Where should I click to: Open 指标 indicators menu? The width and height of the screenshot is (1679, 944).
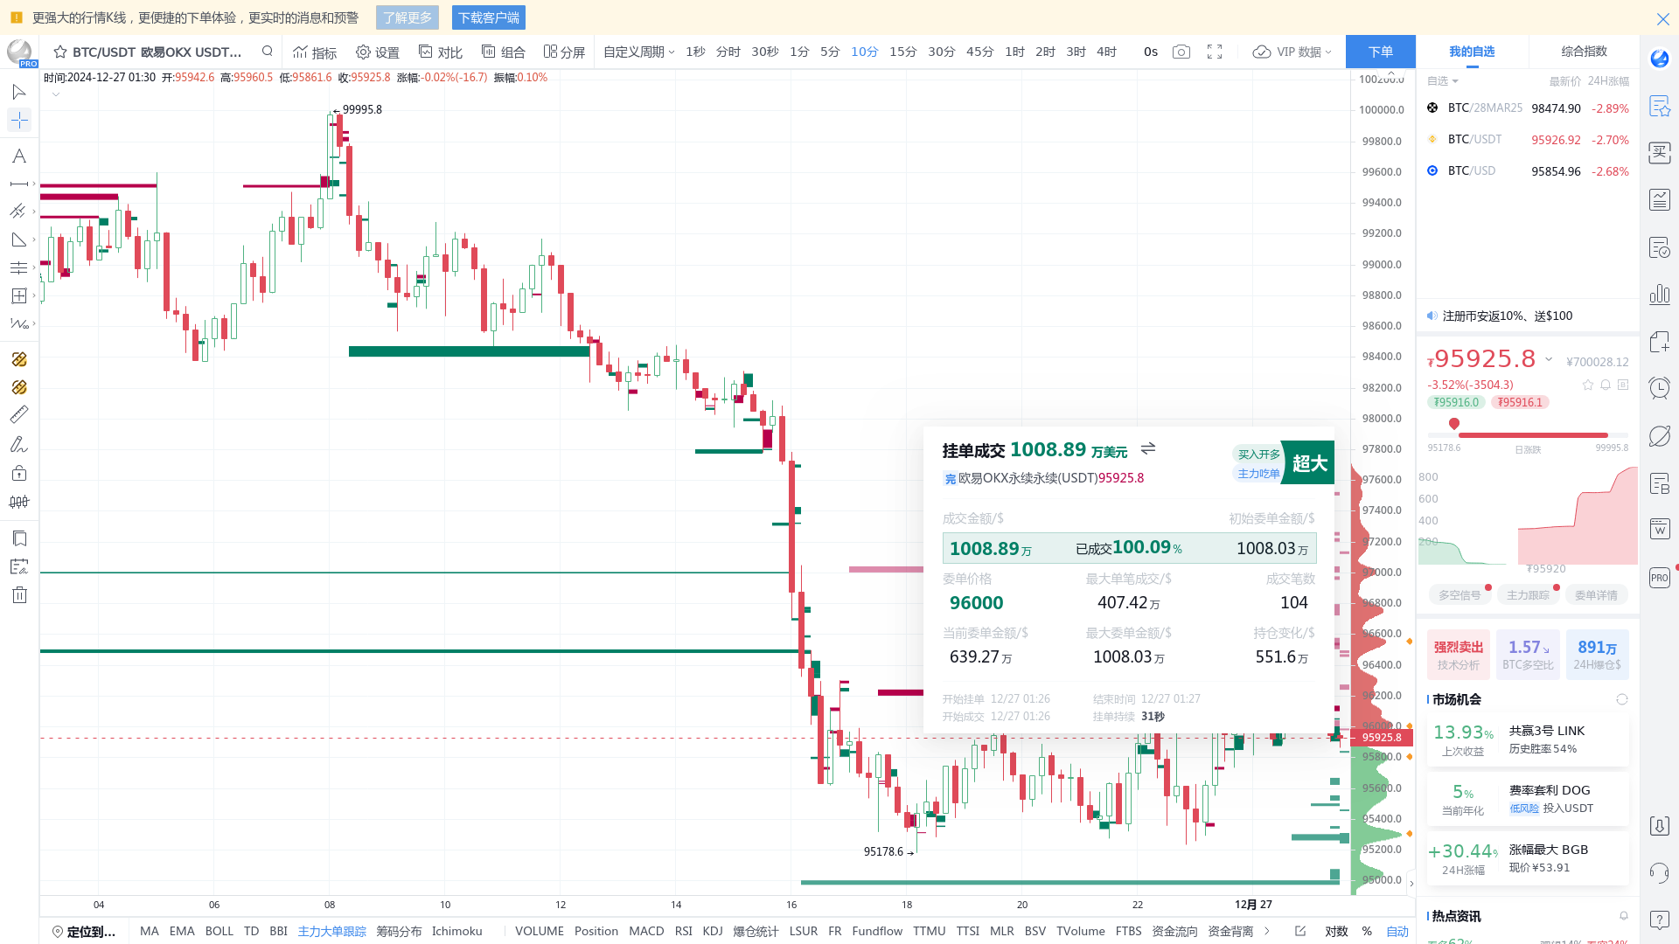click(x=315, y=52)
